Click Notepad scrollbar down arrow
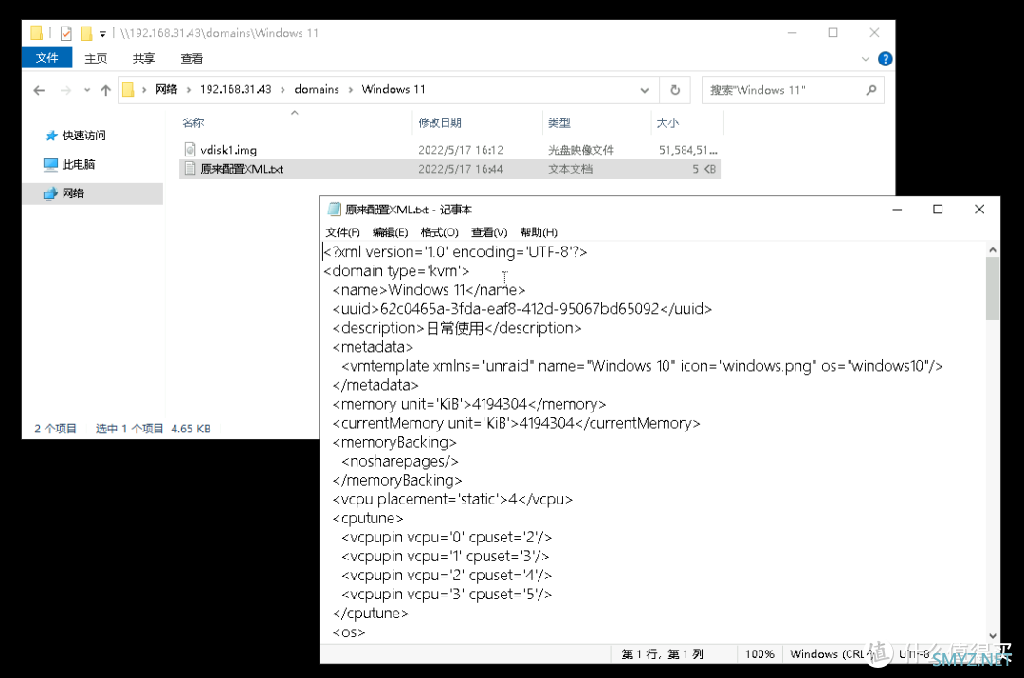This screenshot has width=1024, height=678. point(992,635)
